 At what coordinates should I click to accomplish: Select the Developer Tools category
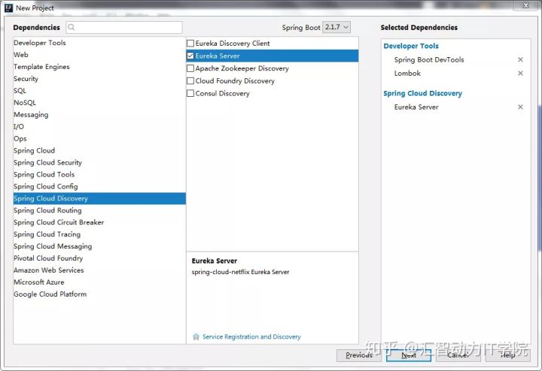[x=40, y=43]
